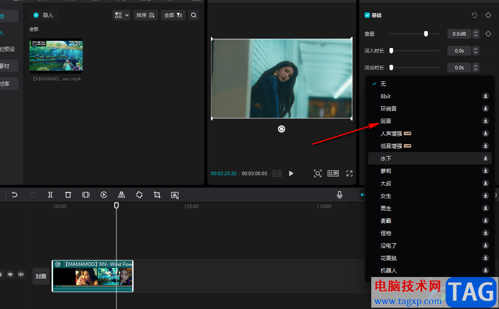This screenshot has height=309, width=499.
Task: Download the 水下 effect
Action: 485,158
